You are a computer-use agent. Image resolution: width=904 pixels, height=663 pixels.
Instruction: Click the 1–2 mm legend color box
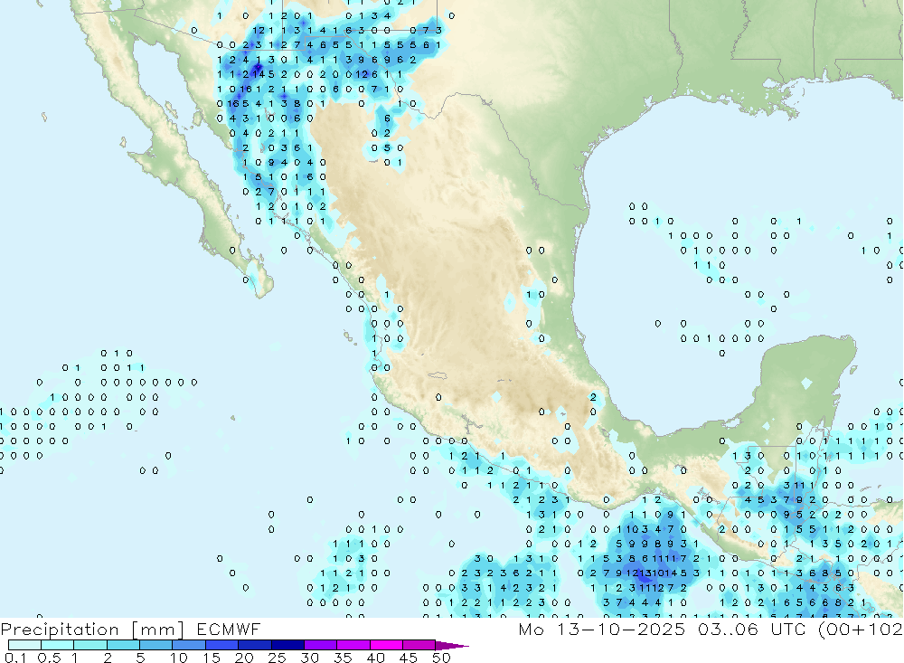(89, 645)
